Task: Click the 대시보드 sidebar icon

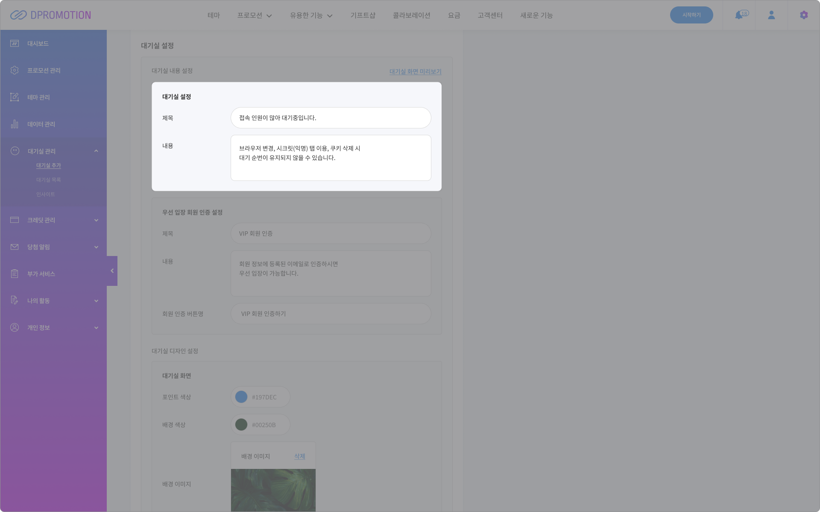Action: tap(15, 44)
